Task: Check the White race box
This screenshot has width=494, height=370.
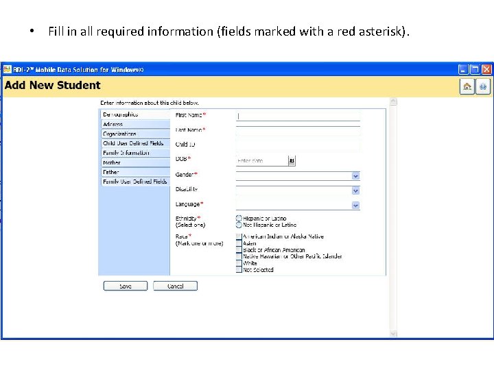Action: [239, 262]
